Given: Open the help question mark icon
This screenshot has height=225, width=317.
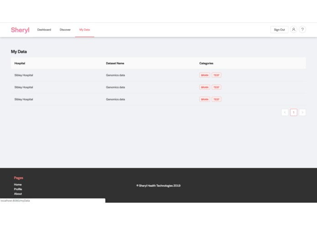Looking at the screenshot, I should pyautogui.click(x=302, y=30).
